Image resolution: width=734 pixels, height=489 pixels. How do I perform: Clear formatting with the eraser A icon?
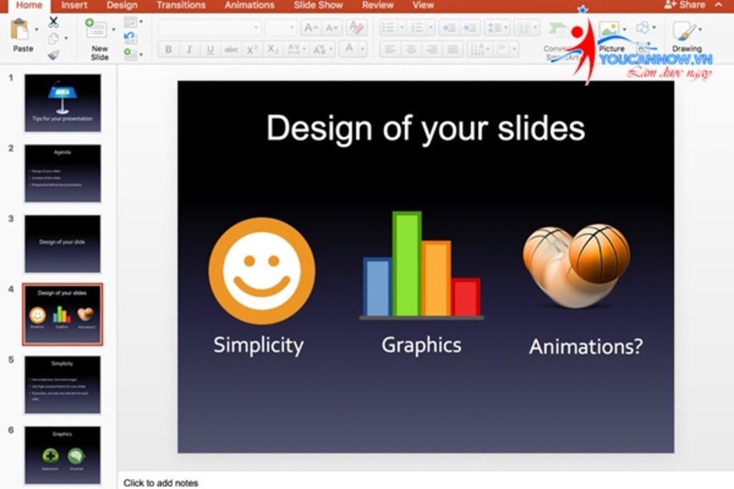(357, 28)
